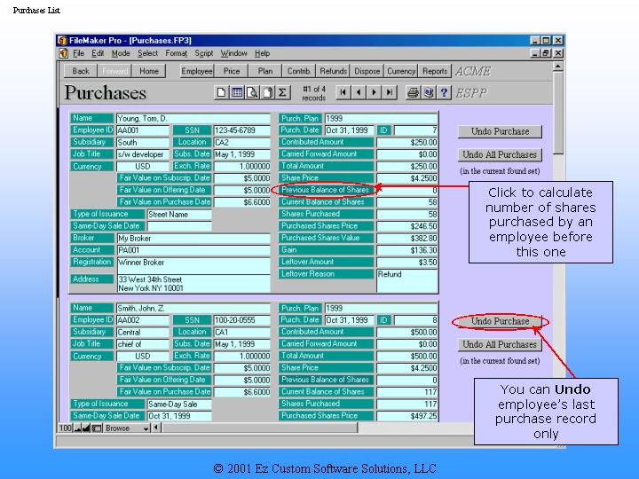
Task: Open the Help menu
Action: [263, 53]
